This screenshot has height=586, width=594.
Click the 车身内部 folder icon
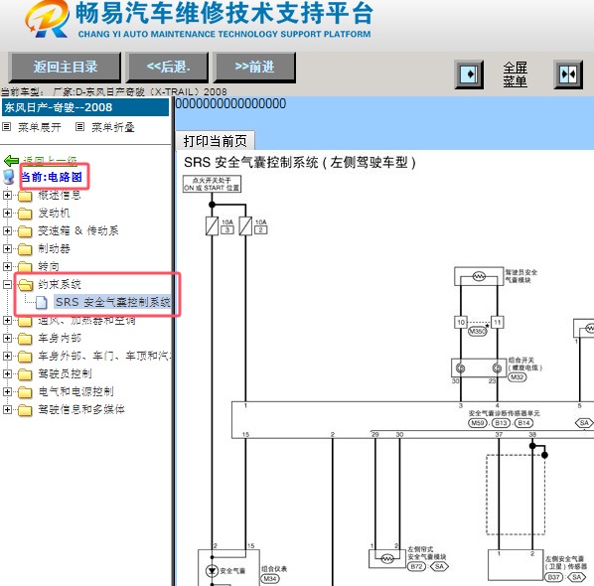(x=25, y=339)
